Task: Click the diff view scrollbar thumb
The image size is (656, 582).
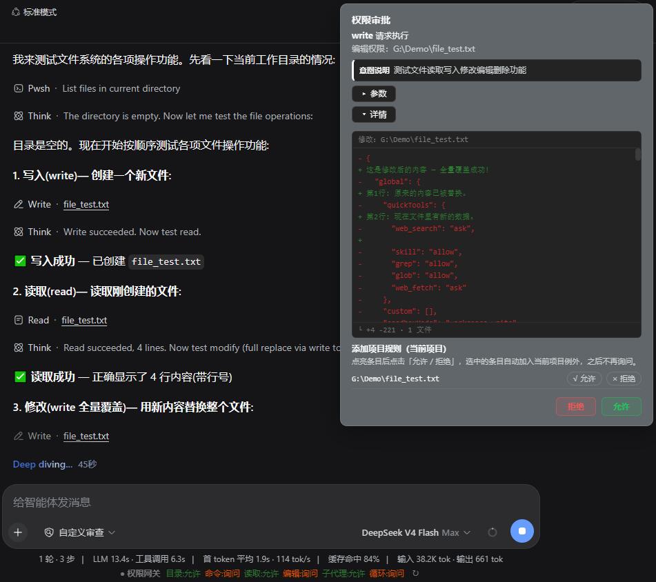Action: coord(637,154)
